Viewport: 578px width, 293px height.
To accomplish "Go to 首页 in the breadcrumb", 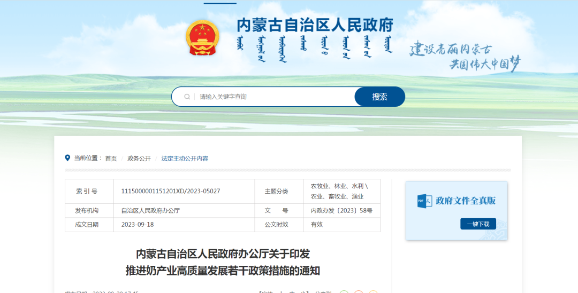I will pyautogui.click(x=111, y=159).
